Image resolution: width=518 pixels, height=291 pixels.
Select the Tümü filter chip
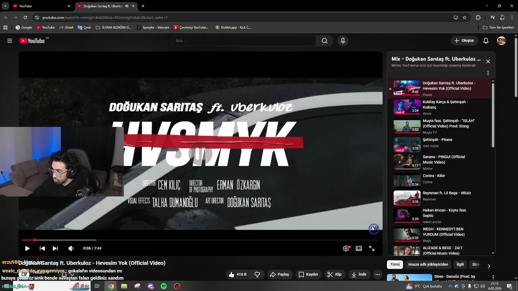click(395, 264)
